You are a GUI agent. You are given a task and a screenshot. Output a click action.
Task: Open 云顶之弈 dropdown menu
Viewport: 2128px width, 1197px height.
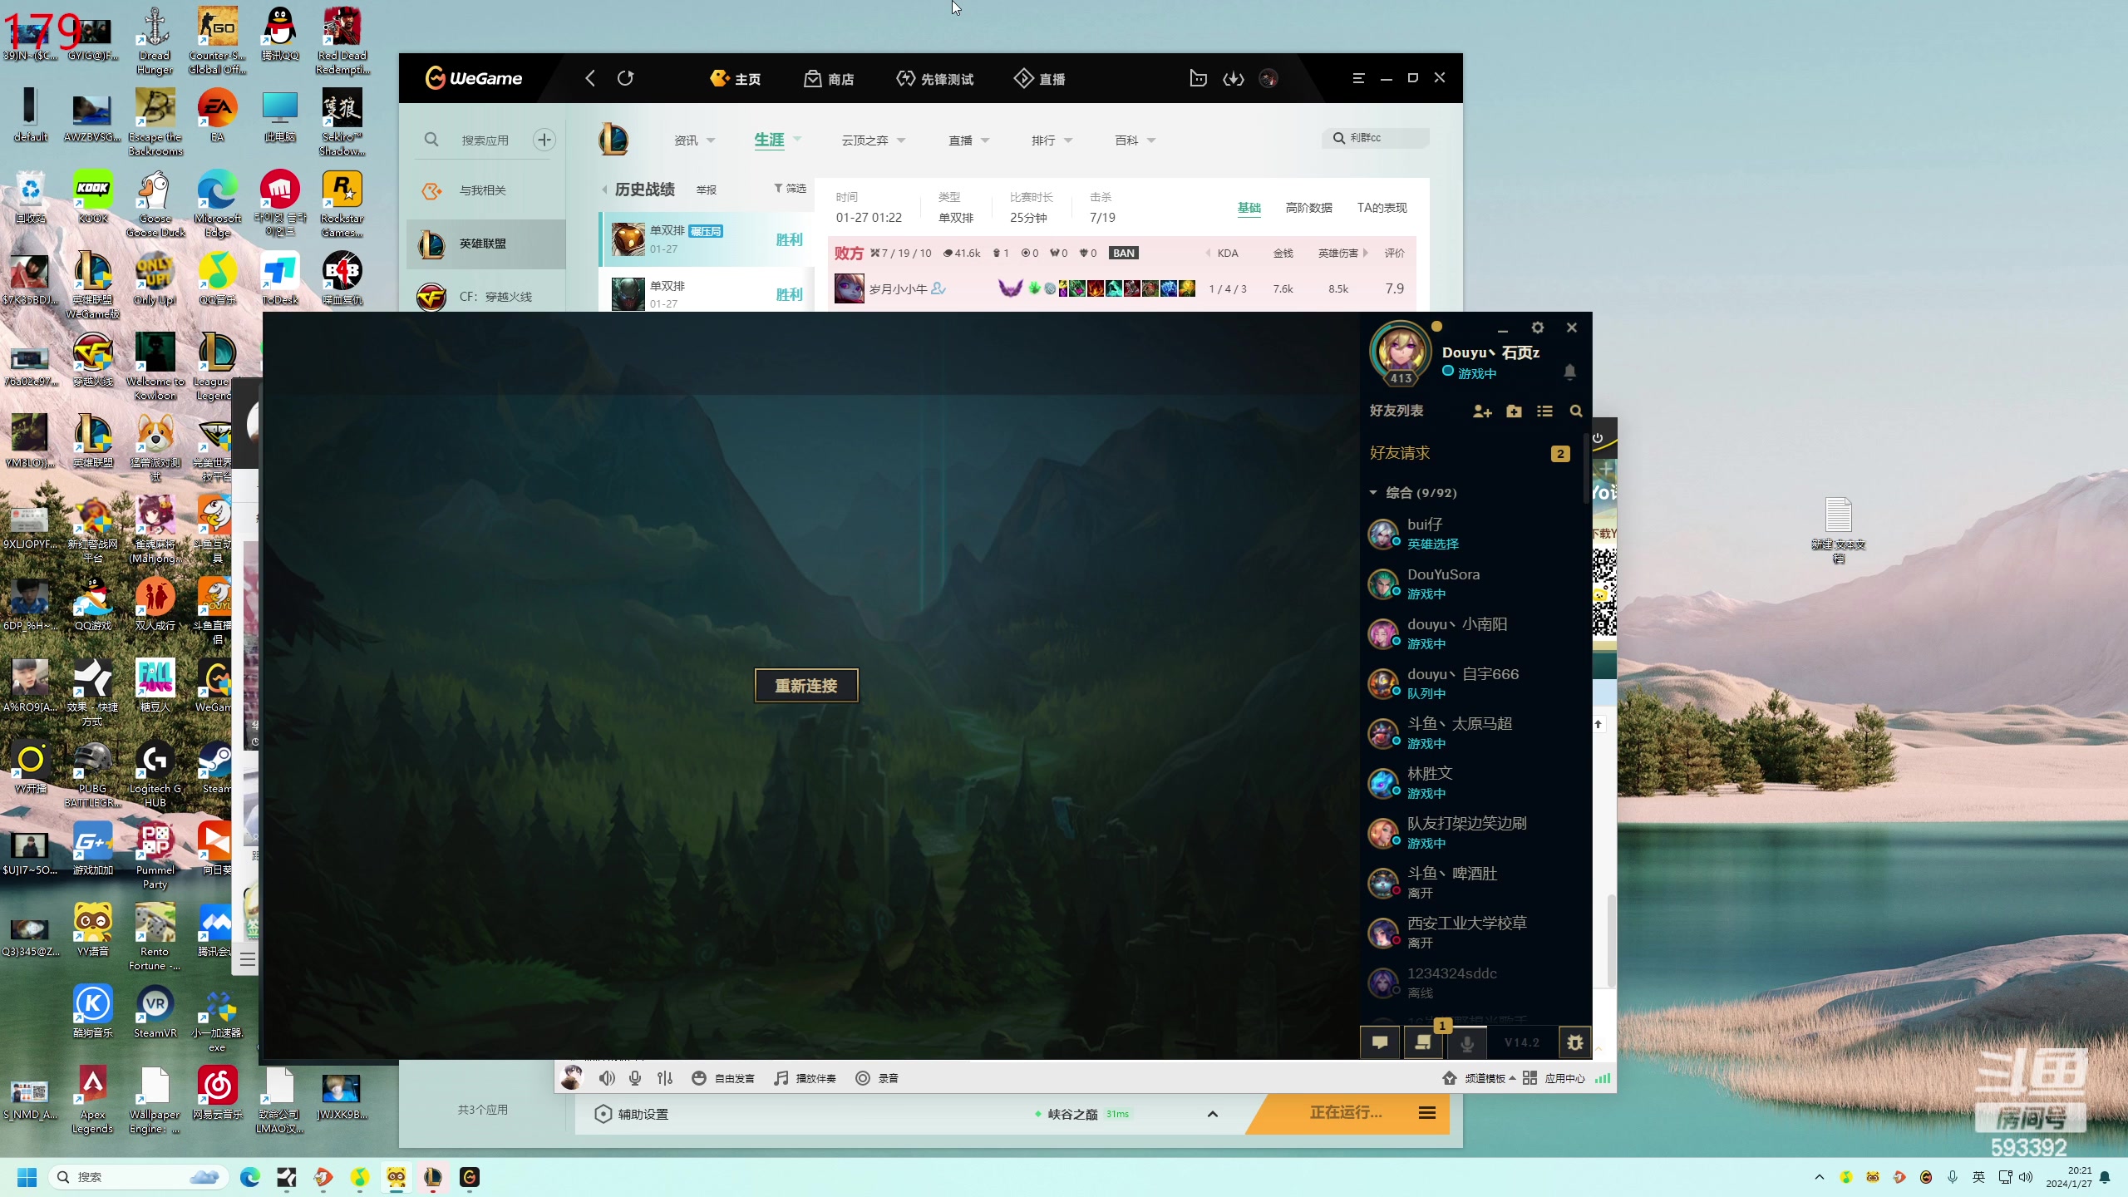[873, 140]
